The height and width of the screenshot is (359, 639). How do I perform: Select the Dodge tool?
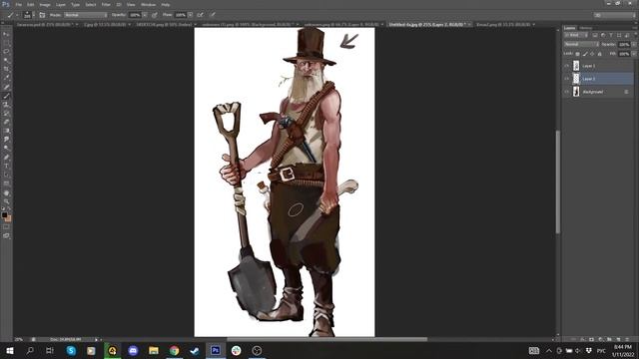point(6,149)
